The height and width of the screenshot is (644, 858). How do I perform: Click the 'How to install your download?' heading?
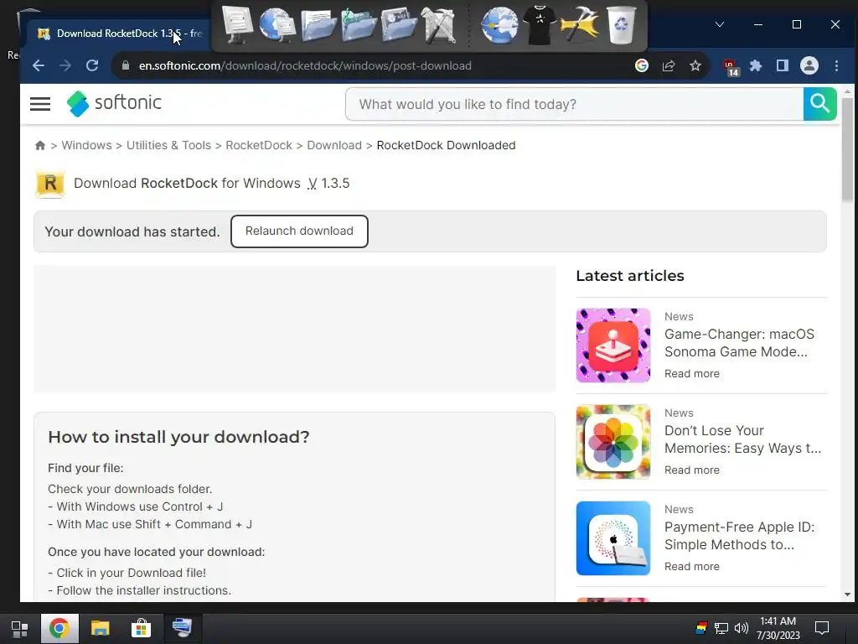point(178,436)
